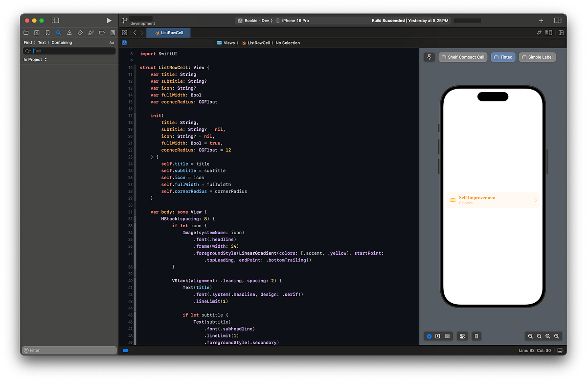
Task: Open preview variants grid mode
Action: (x=447, y=336)
